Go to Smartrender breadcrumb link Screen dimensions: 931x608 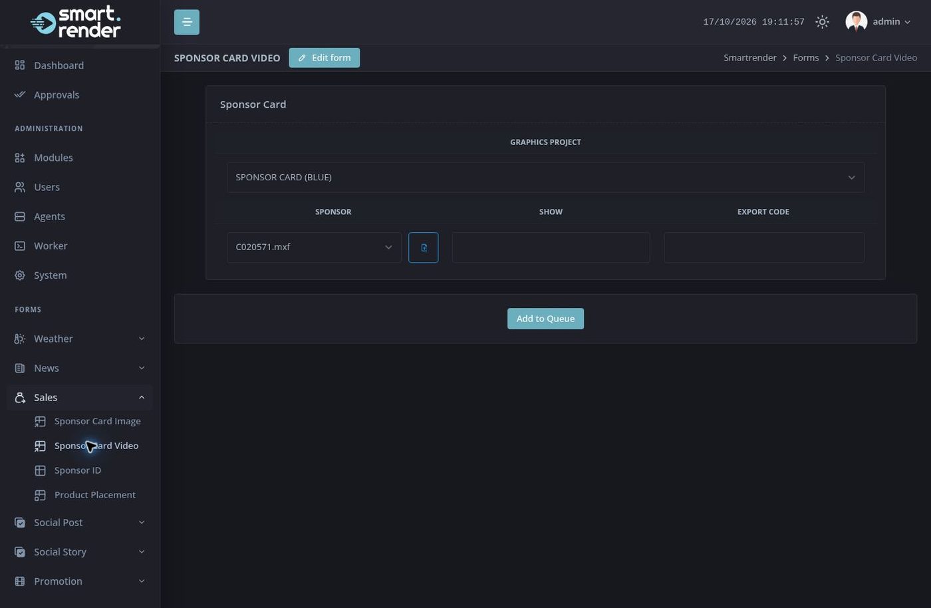tap(750, 58)
